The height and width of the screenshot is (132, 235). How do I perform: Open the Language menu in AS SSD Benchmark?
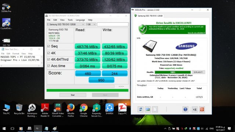pyautogui.click(x=80, y=20)
